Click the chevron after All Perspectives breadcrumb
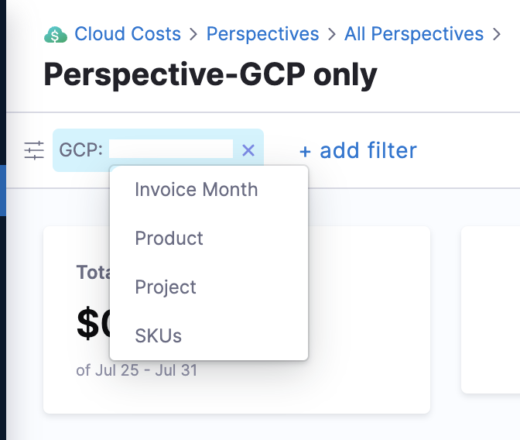This screenshot has width=520, height=440. (x=497, y=34)
